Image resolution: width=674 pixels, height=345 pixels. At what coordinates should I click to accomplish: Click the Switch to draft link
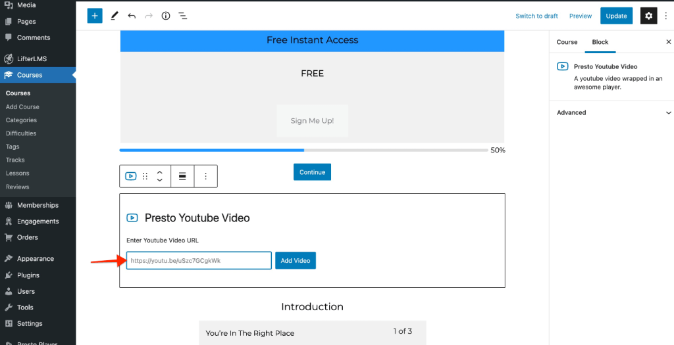[536, 16]
